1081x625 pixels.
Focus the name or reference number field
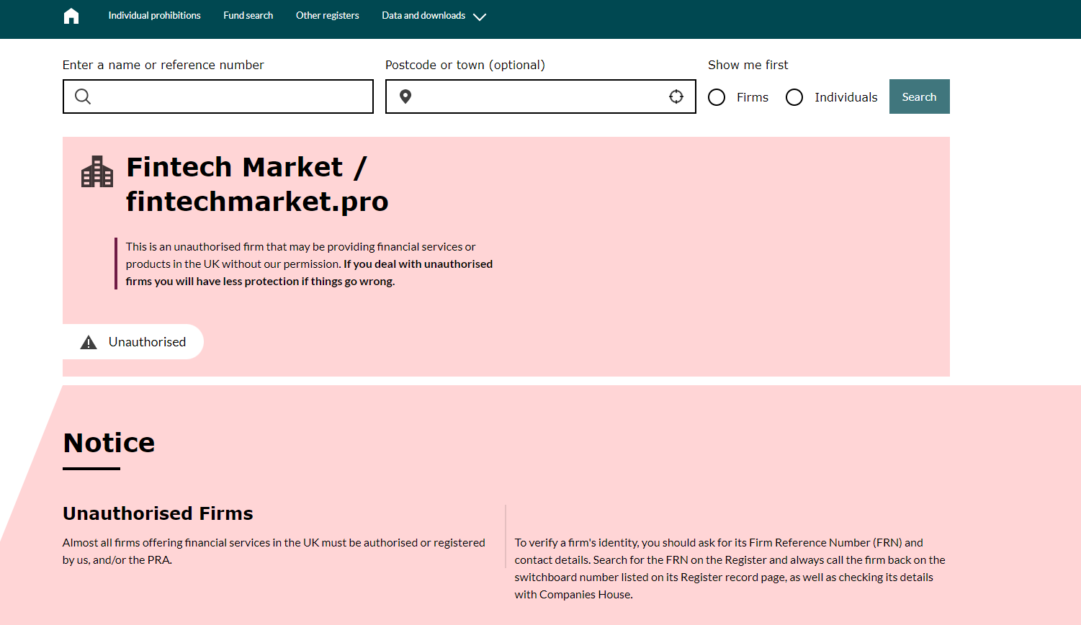coord(218,96)
